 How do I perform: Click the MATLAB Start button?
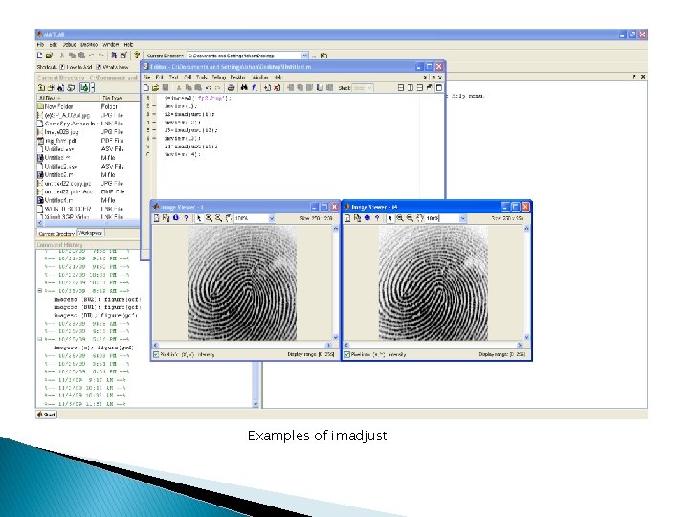point(47,415)
